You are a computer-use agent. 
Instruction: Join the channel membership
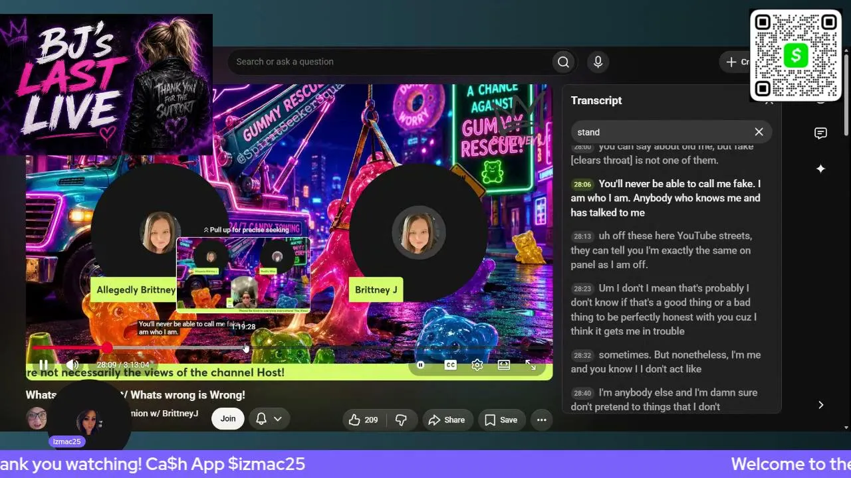click(x=228, y=418)
